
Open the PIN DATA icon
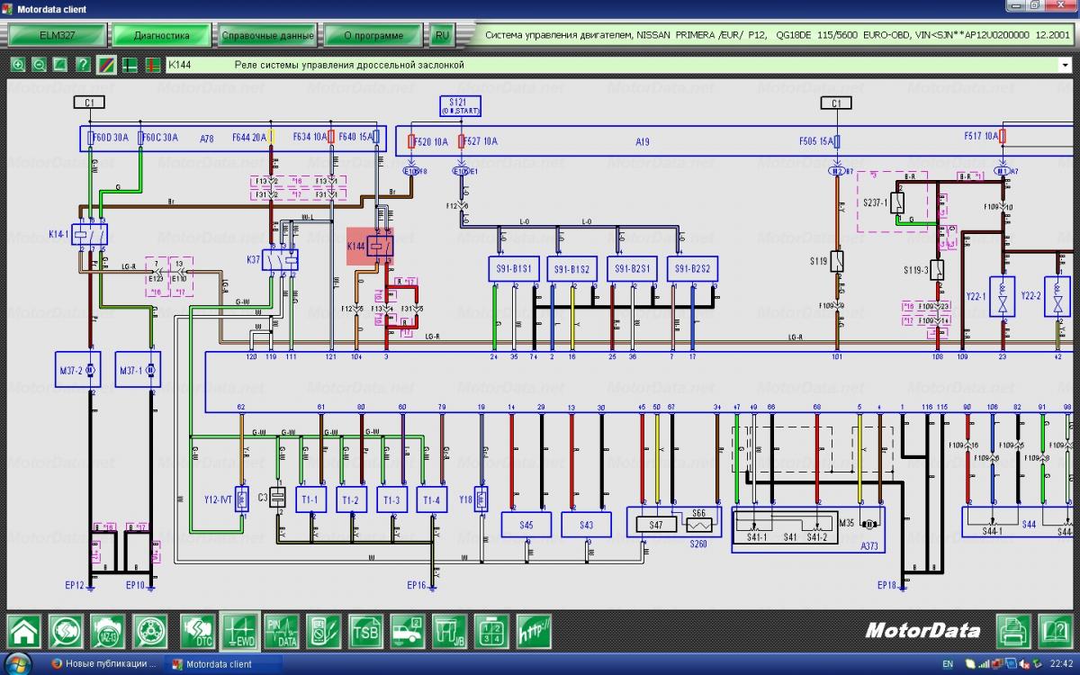tap(281, 631)
